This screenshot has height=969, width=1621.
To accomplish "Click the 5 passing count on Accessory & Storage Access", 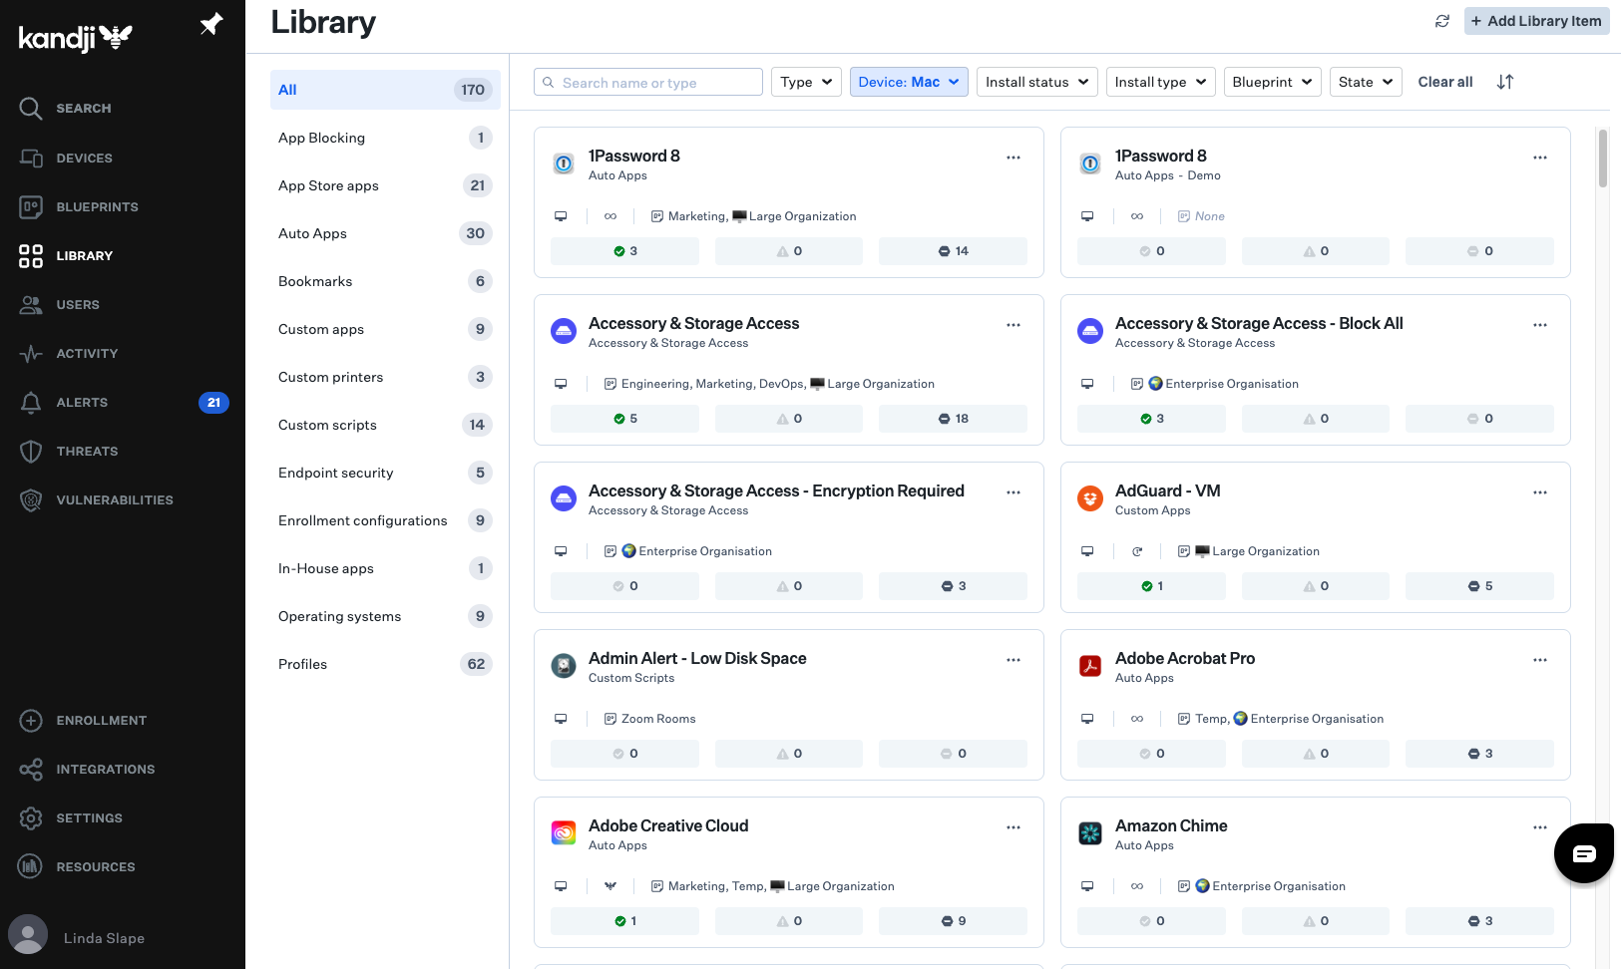I will 624,419.
